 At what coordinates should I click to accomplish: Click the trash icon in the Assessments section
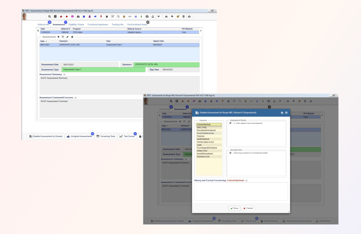(x=72, y=37)
